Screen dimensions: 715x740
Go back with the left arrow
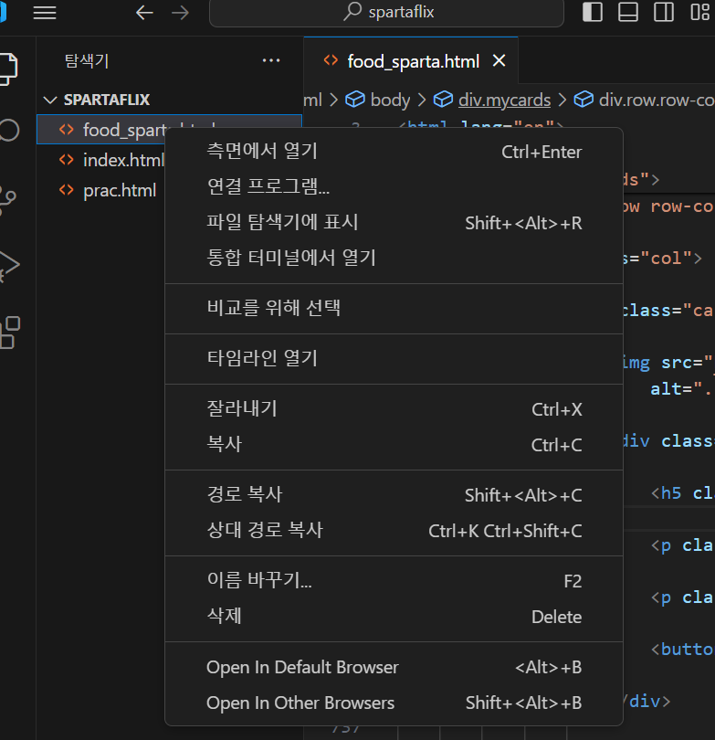point(144,13)
